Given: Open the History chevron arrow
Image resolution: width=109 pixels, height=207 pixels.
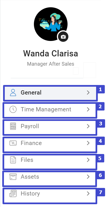Looking at the screenshot, I should tap(88, 194).
